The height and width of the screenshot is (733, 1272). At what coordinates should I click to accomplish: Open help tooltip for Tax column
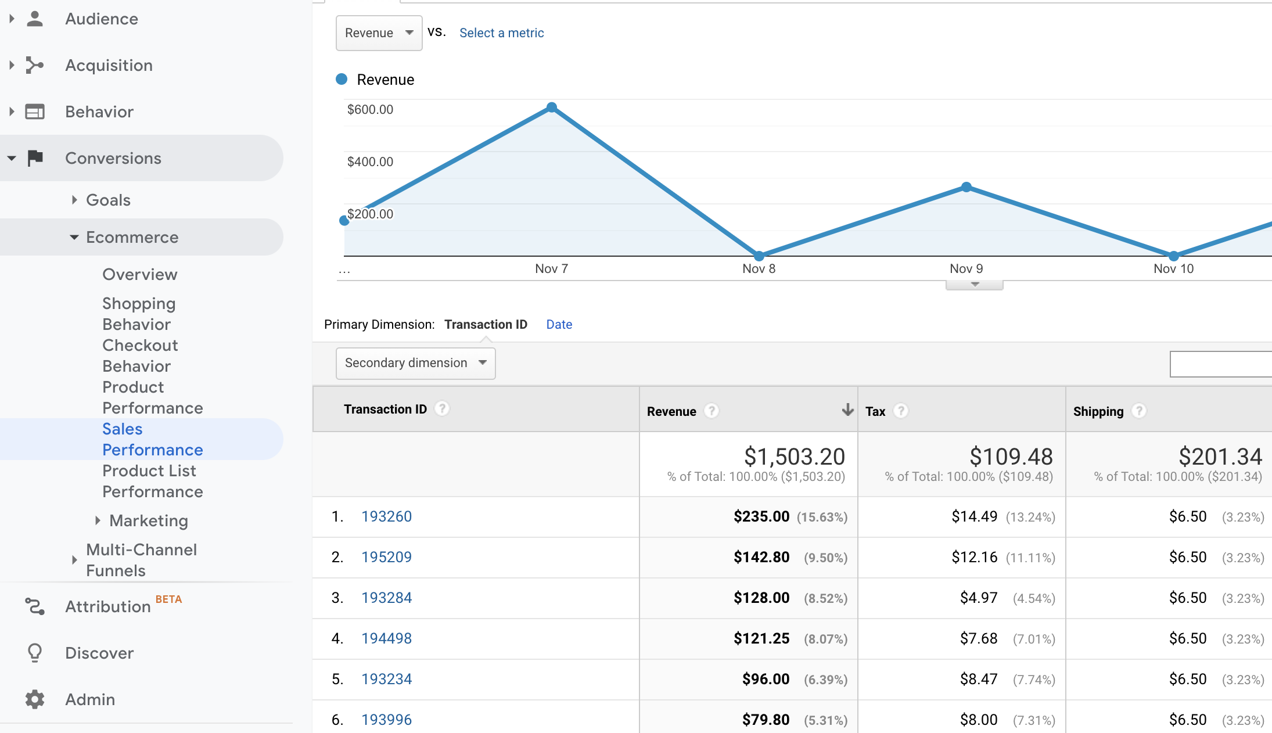(x=901, y=411)
